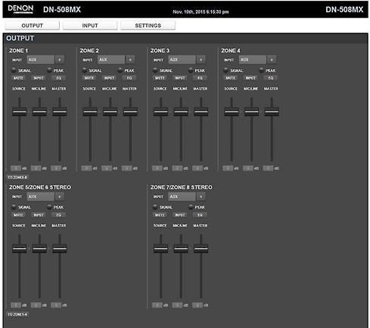Mute Zone 5/Zone 6 Stereo output

coord(18,215)
